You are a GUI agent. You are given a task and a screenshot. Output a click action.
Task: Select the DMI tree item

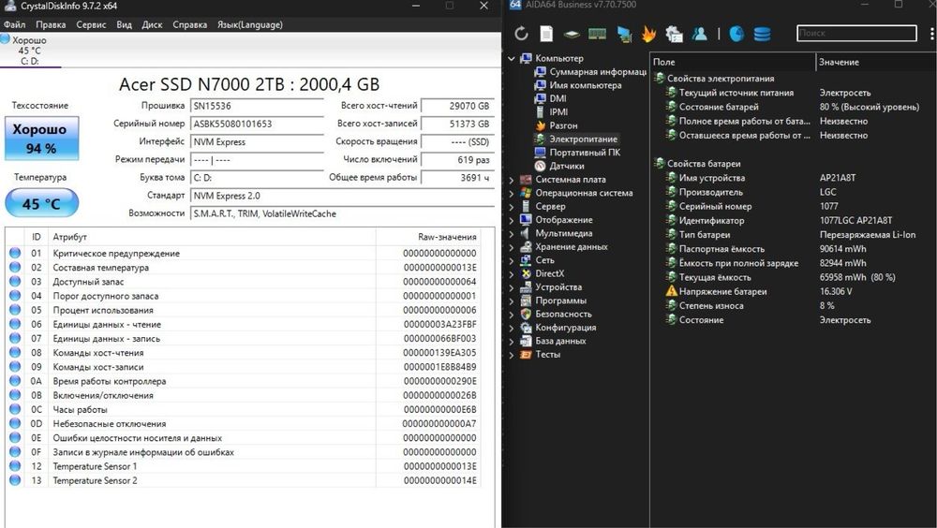(x=551, y=98)
